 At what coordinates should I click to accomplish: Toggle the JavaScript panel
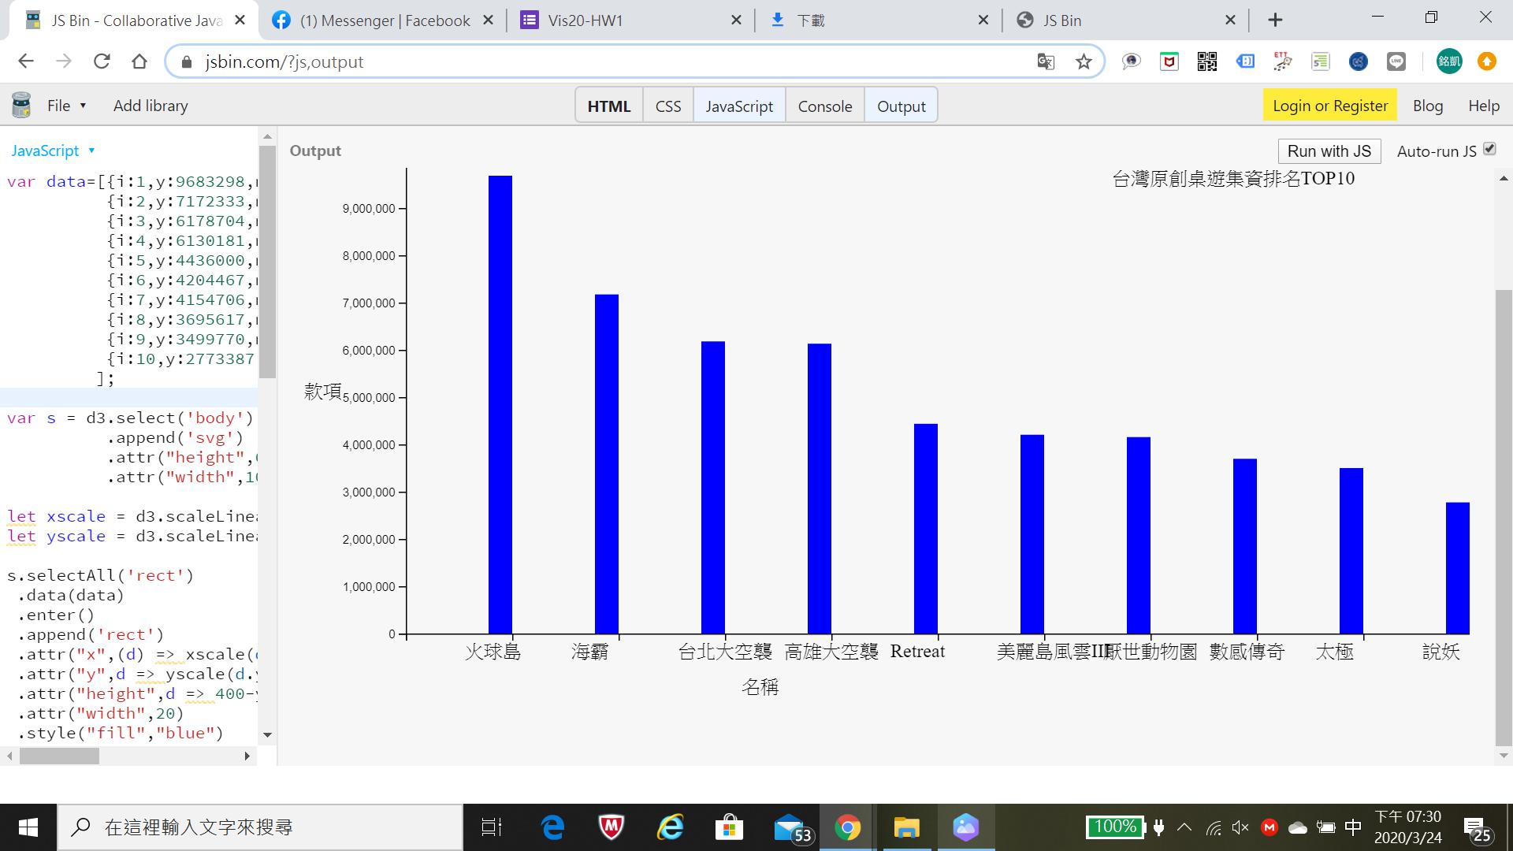[x=739, y=106]
